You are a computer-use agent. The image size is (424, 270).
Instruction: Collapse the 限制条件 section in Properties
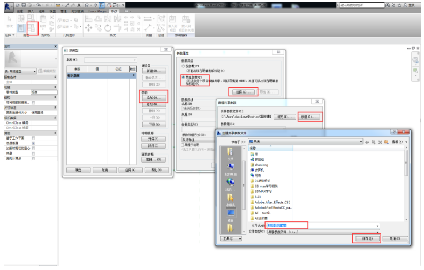click(55, 77)
